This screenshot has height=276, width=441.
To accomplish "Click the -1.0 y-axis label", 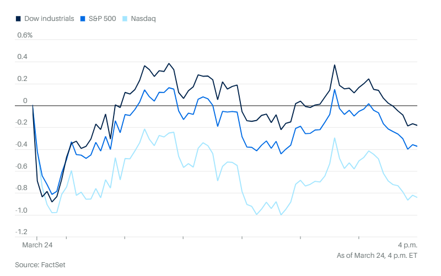I will (21, 210).
